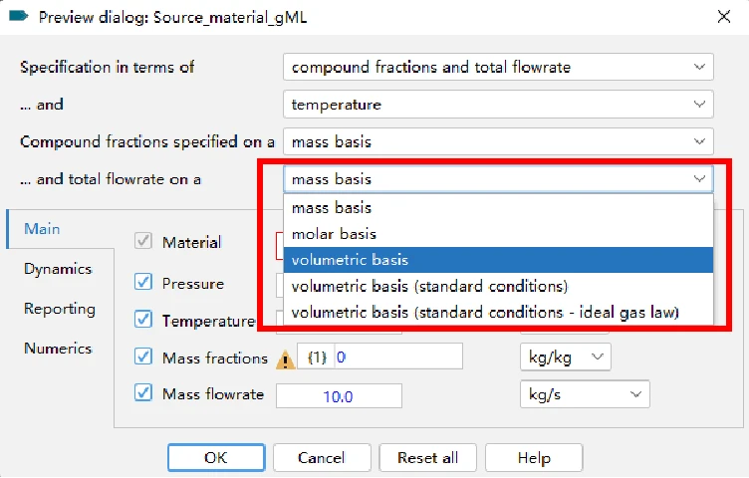Open the Specification in terms of dropdown
Screen dimensions: 749x478
(x=498, y=67)
